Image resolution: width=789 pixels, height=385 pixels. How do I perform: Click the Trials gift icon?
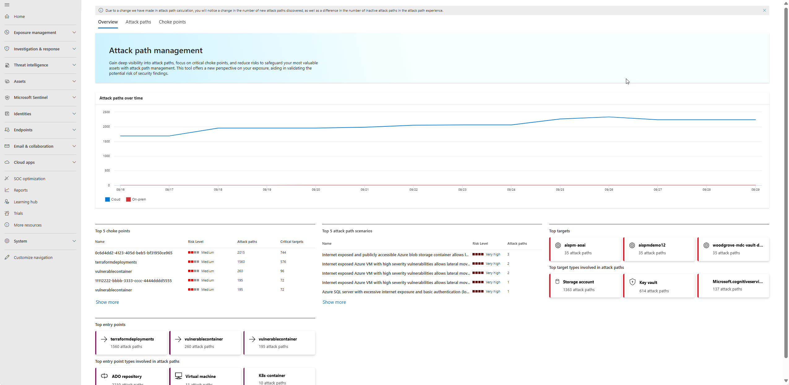(x=7, y=213)
